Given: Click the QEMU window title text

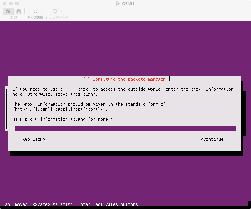Looking at the screenshot, I should point(128,3).
